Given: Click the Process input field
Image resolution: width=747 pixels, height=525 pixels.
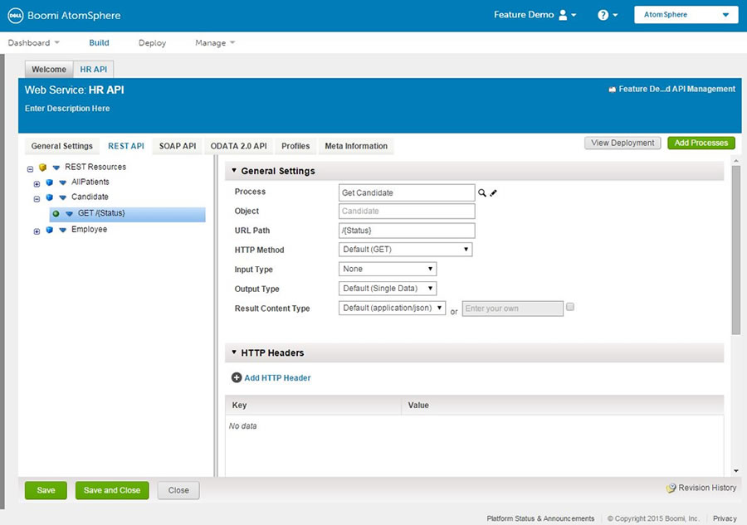Looking at the screenshot, I should coord(407,192).
